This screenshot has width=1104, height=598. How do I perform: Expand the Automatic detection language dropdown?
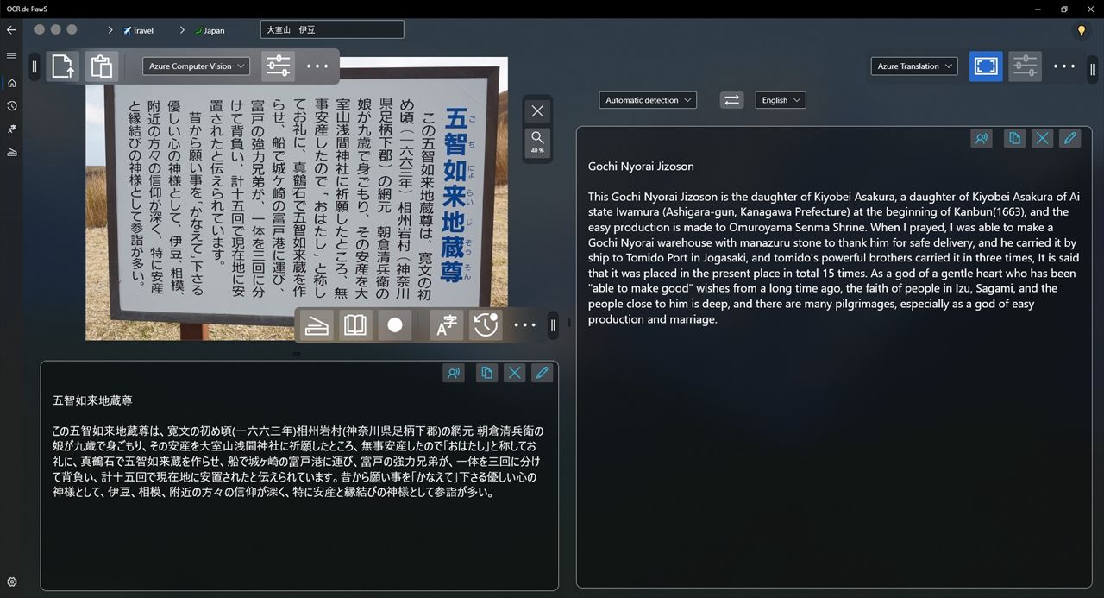coord(648,100)
